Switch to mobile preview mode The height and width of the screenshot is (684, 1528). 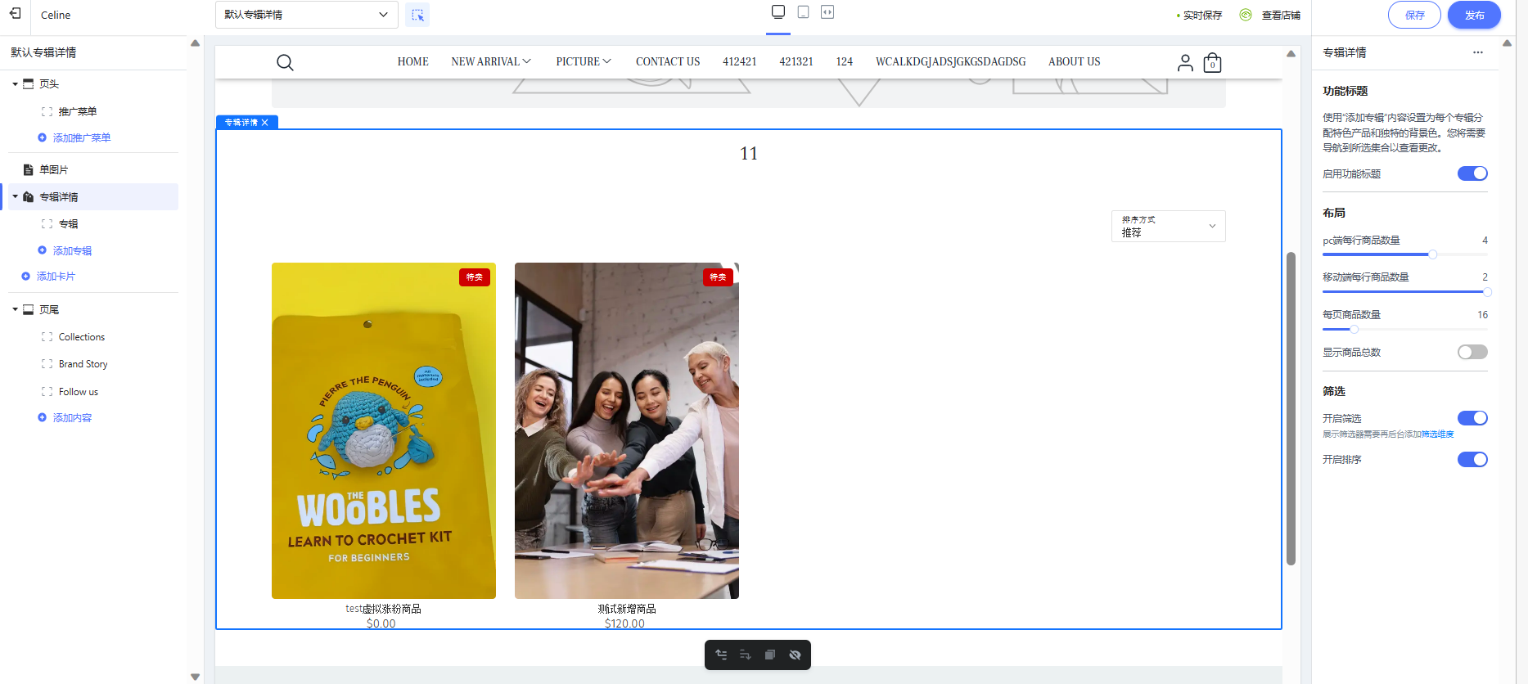(803, 11)
